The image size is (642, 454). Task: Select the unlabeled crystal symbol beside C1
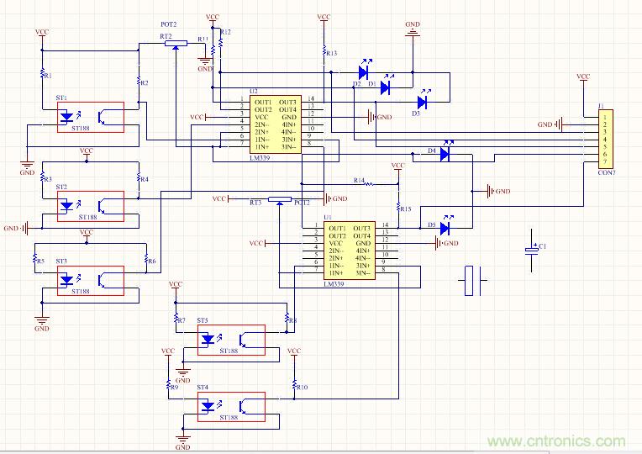pos(473,280)
